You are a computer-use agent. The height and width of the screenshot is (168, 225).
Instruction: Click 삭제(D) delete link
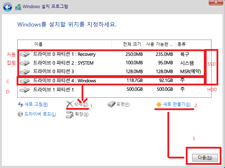pos(81,104)
